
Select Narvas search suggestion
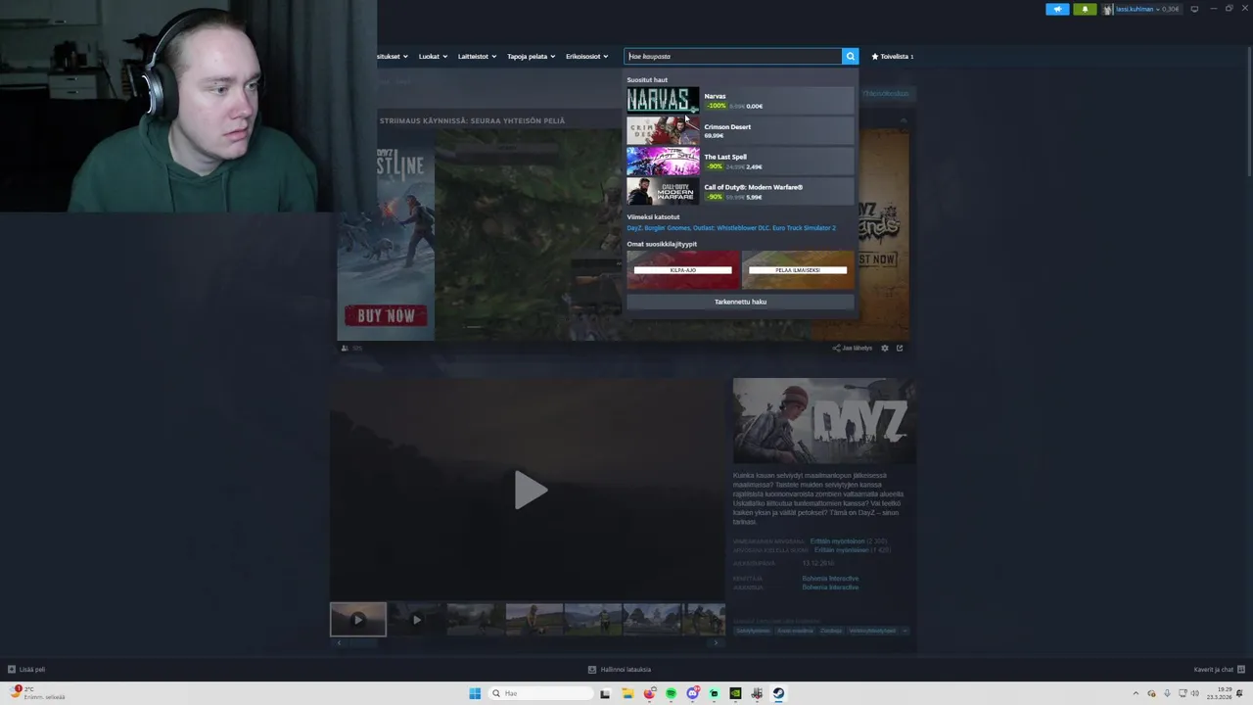point(740,101)
